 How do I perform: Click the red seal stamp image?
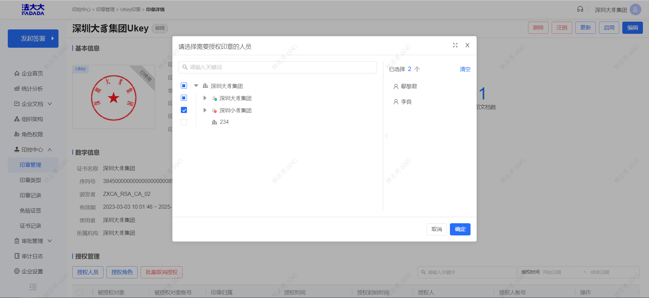click(x=114, y=98)
